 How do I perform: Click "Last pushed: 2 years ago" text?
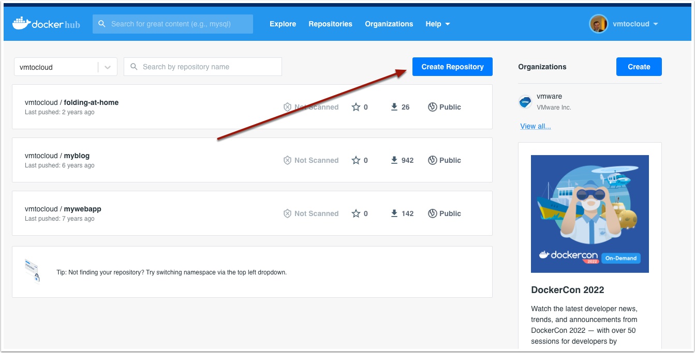(x=60, y=112)
